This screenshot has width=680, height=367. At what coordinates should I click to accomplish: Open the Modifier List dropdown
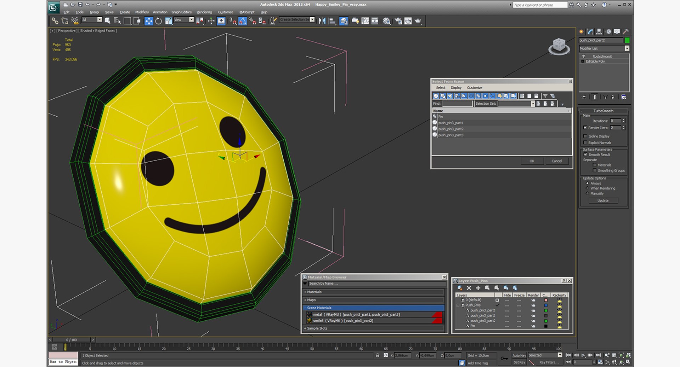pos(604,48)
